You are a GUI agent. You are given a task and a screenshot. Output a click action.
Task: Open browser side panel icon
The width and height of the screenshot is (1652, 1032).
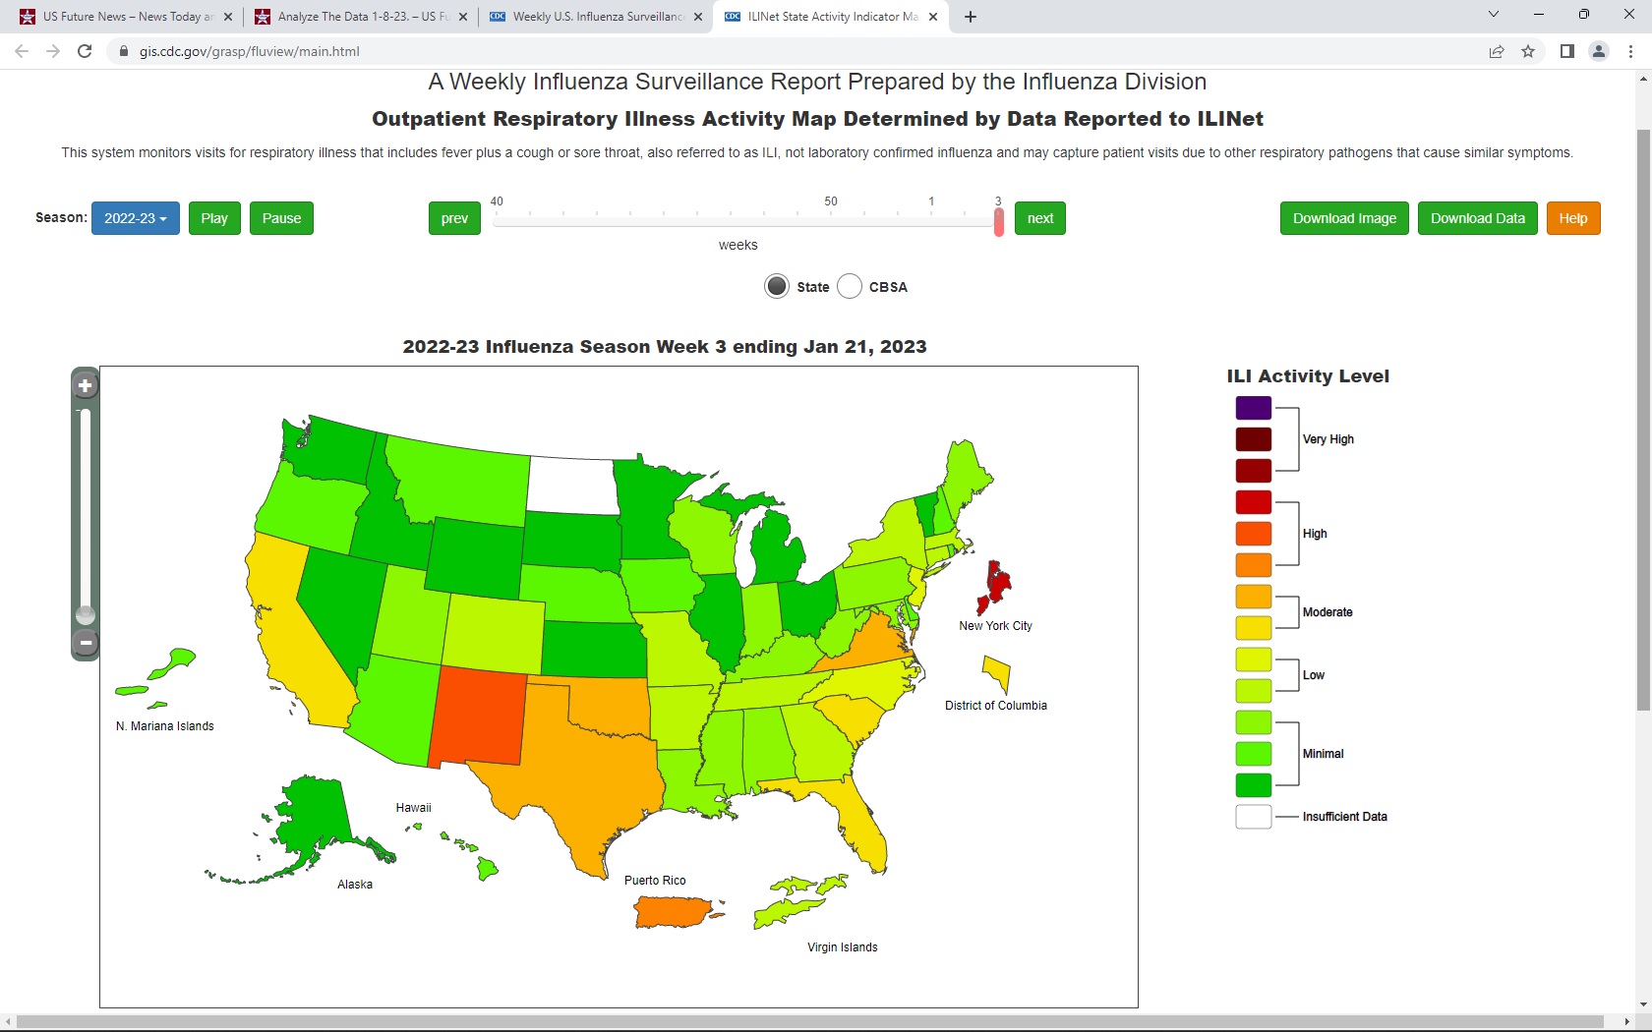1566,51
